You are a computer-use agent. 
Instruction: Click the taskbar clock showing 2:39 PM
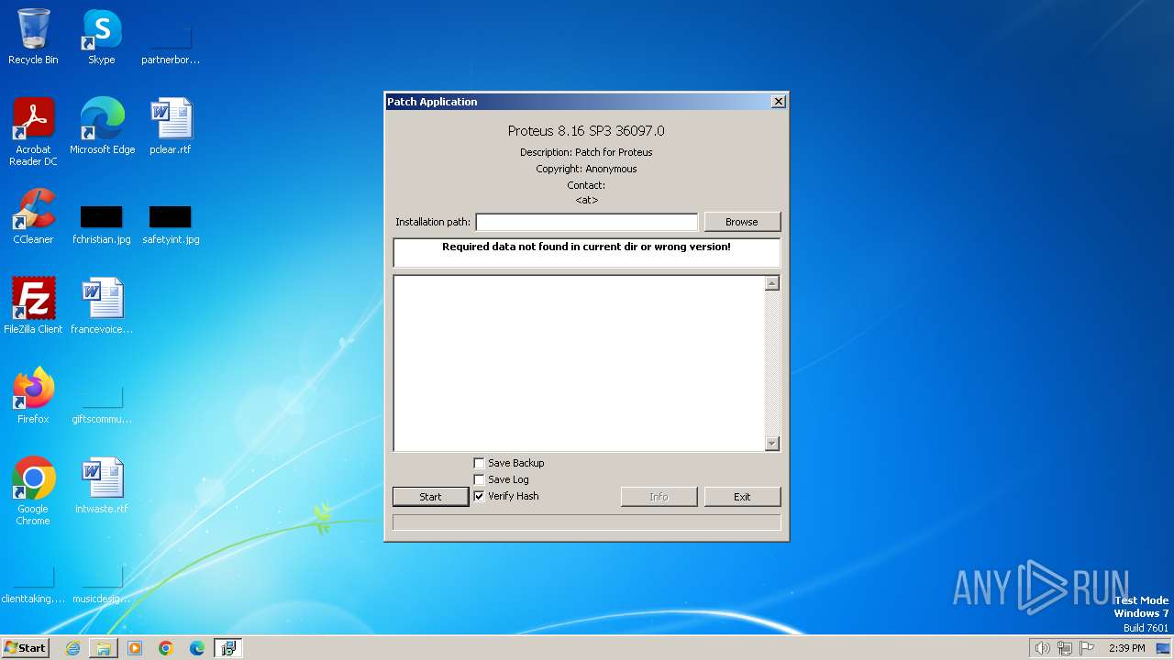(1126, 648)
